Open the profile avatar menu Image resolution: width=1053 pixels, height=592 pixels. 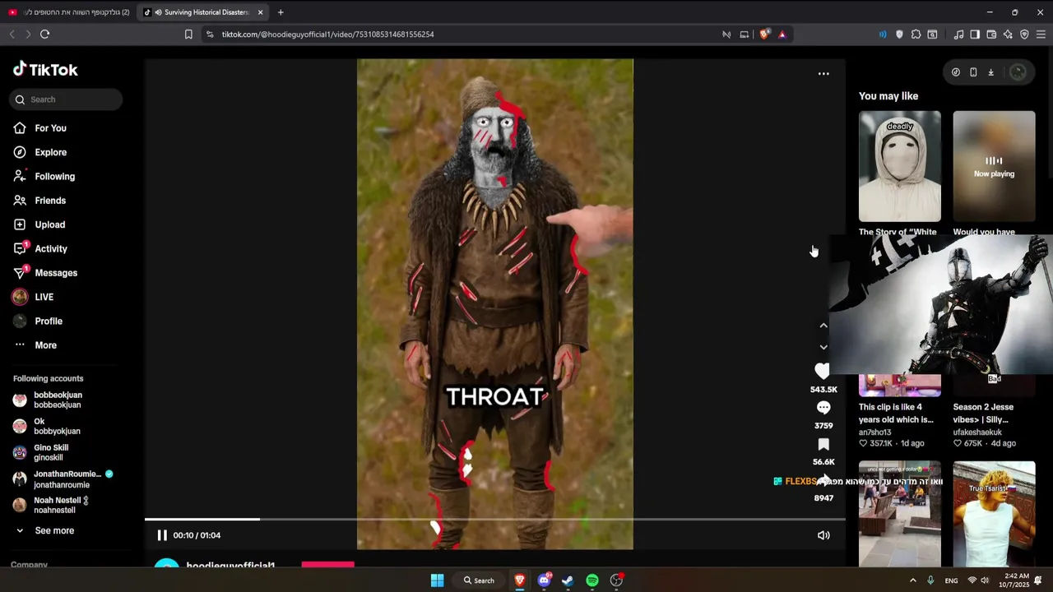point(1018,72)
